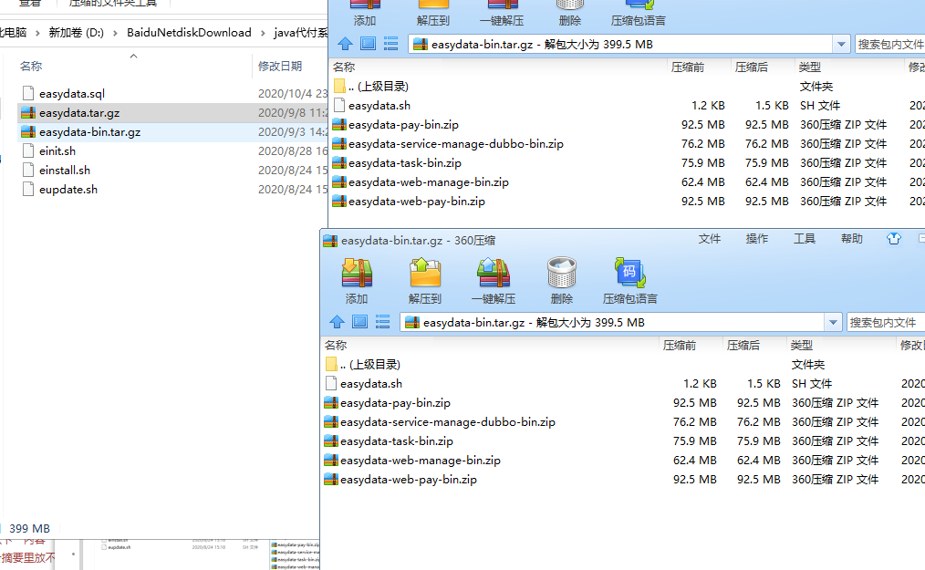Click search box in front archive window
This screenshot has width=925, height=570.
(885, 322)
